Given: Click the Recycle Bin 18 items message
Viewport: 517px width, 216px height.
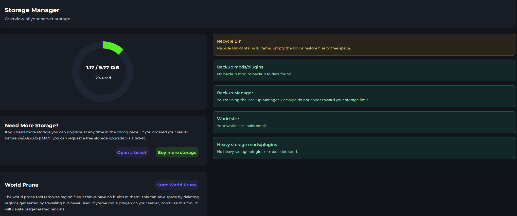Looking at the screenshot, I should click(x=284, y=48).
